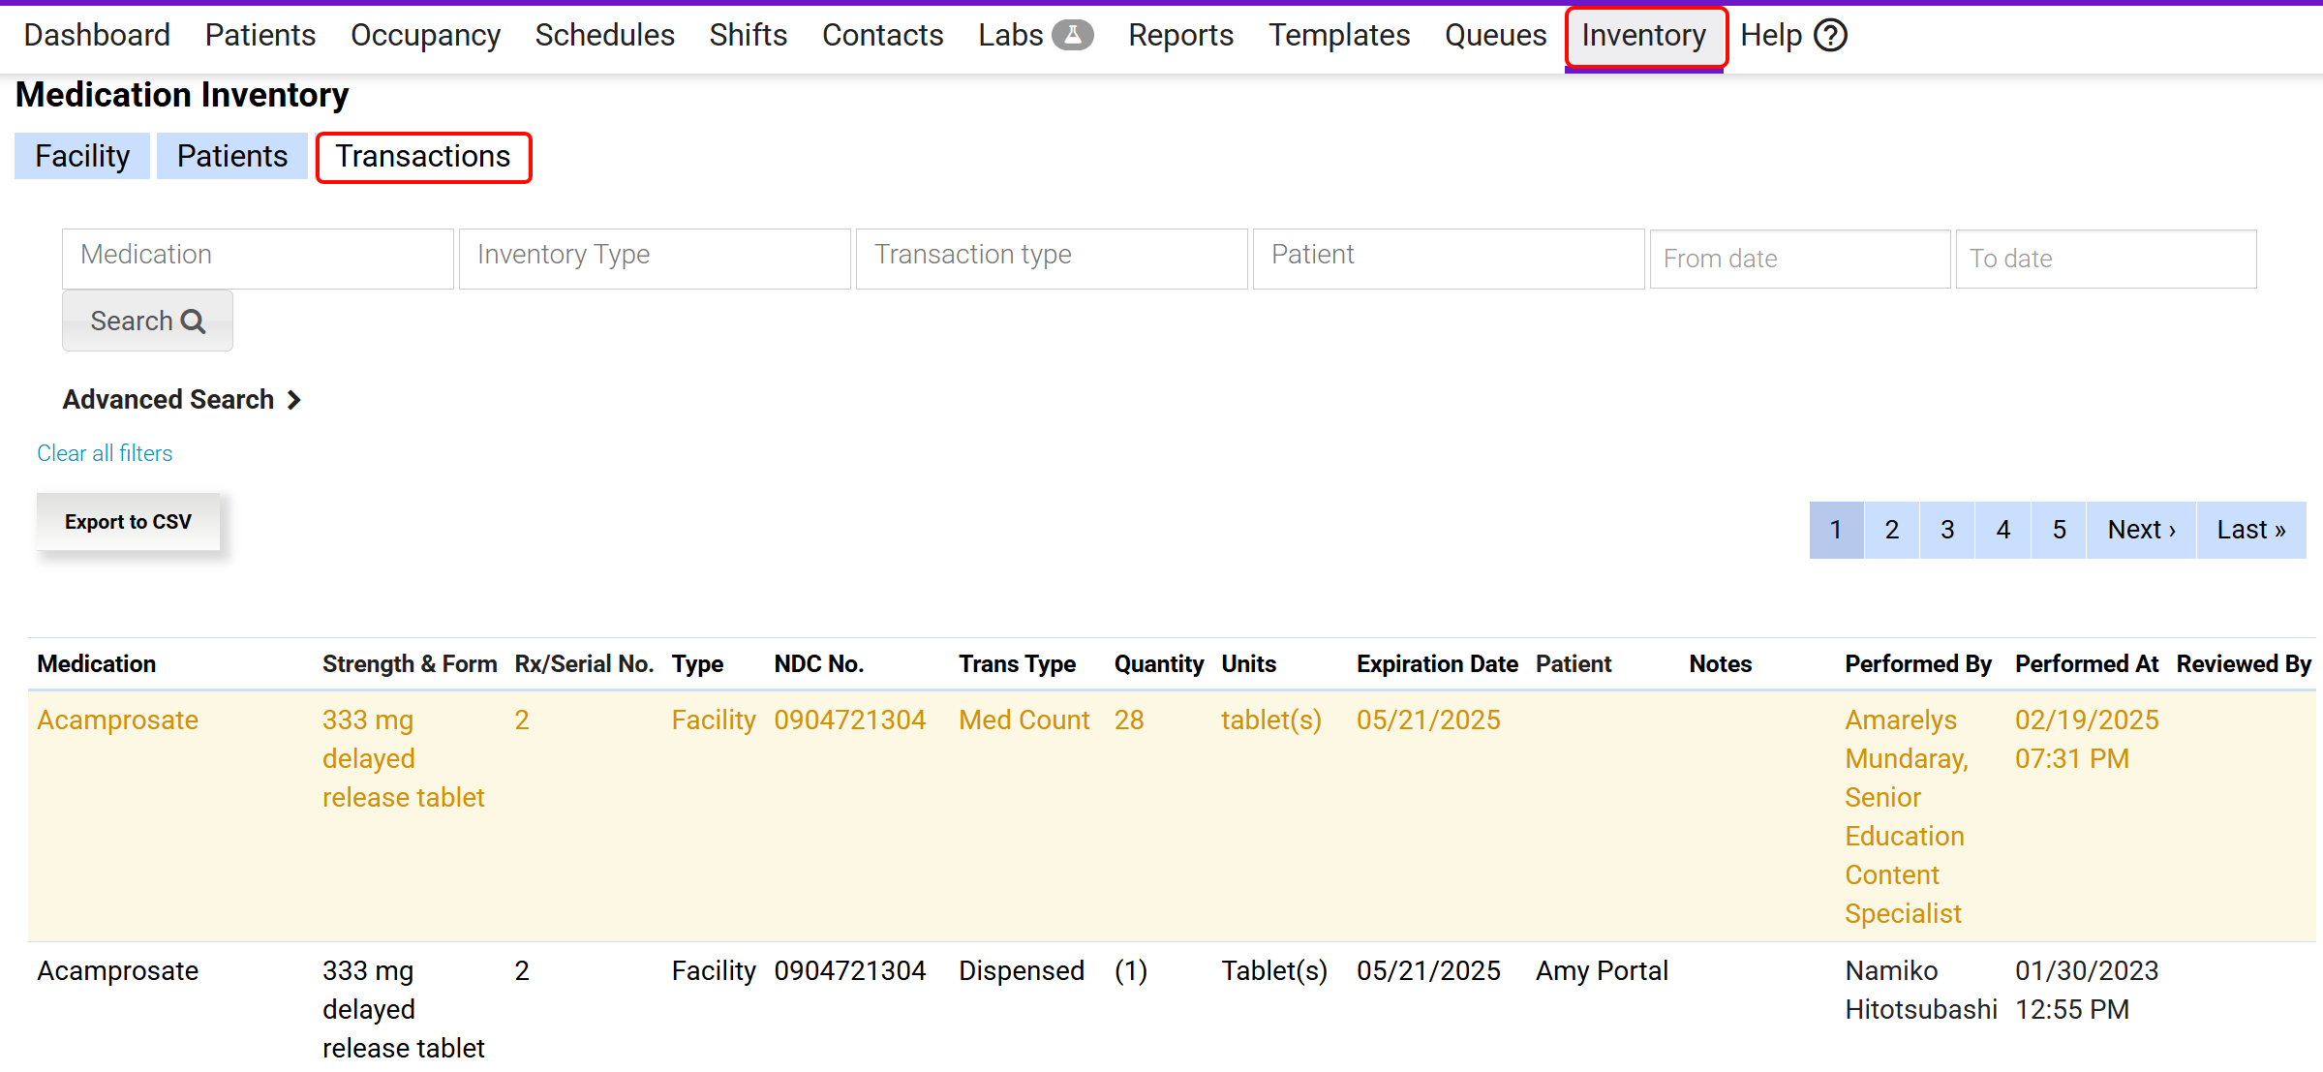
Task: Open the Reports menu item
Action: tap(1180, 35)
